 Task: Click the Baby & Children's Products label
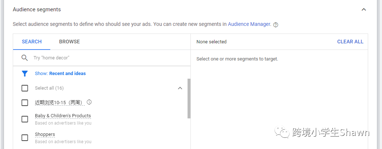63,116
